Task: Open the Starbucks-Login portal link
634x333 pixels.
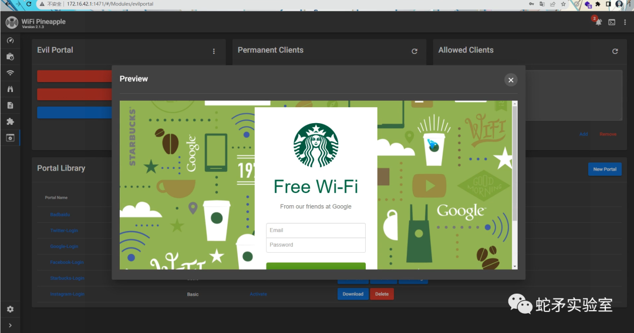Action: tap(67, 278)
